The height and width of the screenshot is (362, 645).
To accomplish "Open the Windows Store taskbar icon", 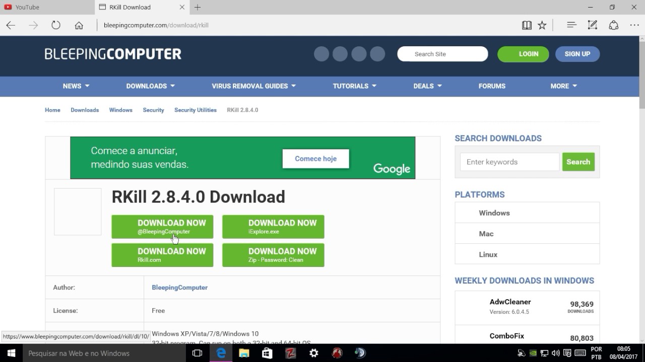I will [267, 353].
